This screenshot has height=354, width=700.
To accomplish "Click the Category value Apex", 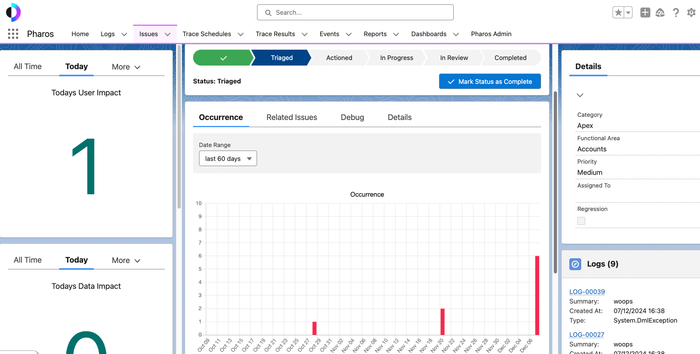I will [x=585, y=126].
